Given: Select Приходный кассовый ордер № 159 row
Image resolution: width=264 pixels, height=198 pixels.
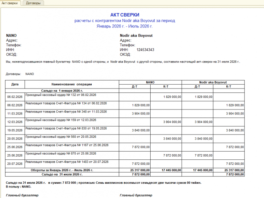Looking at the screenshot, I should click(x=125, y=122).
